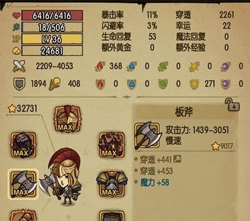The height and width of the screenshot is (221, 250).
Task: Click the 板斧 axe item thumbnail
Action: tap(148, 135)
